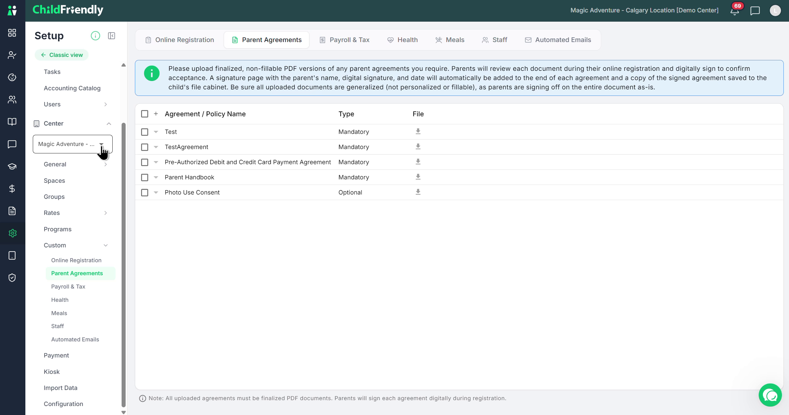Open the messages icon in top bar
Image resolution: width=789 pixels, height=415 pixels.
click(755, 11)
